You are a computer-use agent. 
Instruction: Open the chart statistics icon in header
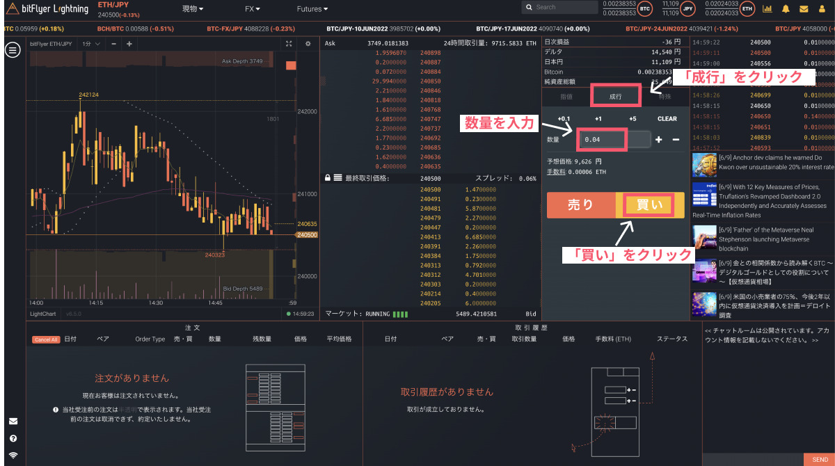pyautogui.click(x=768, y=9)
